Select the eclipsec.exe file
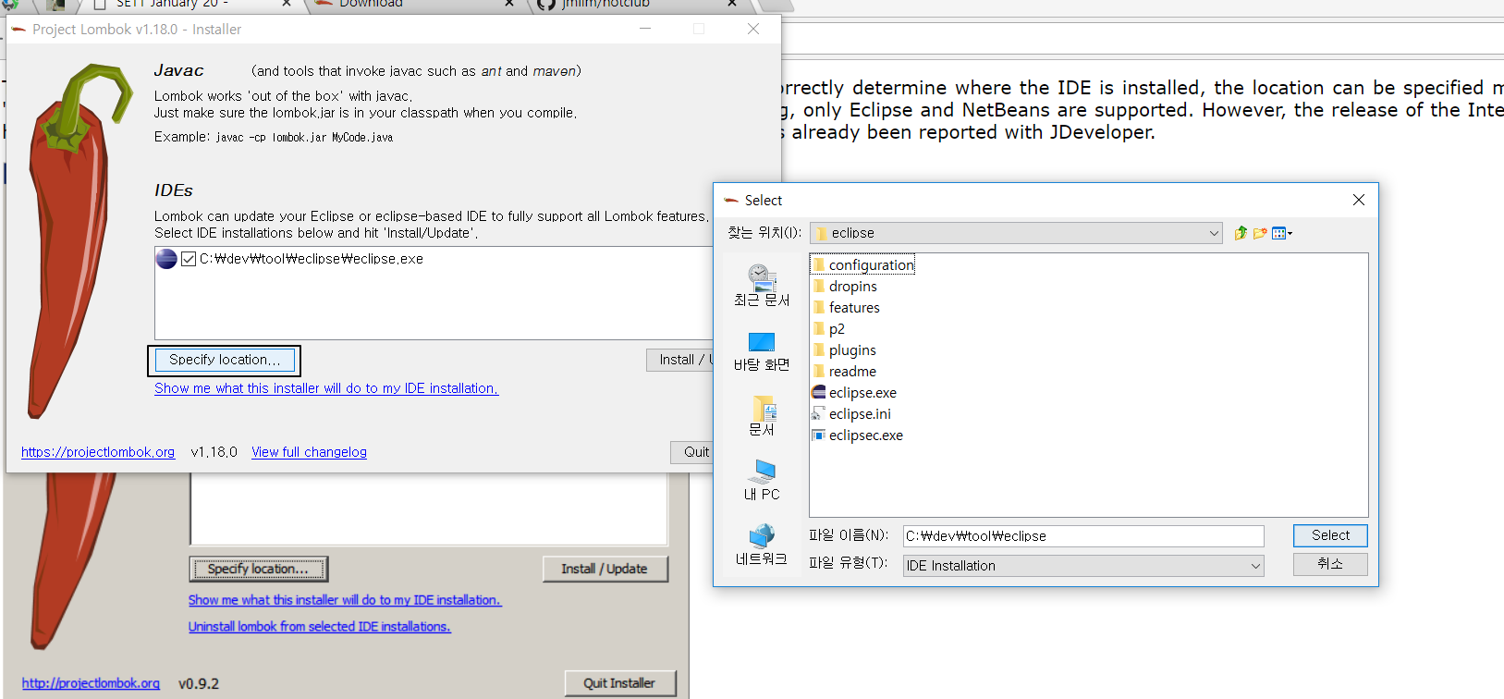The image size is (1504, 699). [x=858, y=435]
